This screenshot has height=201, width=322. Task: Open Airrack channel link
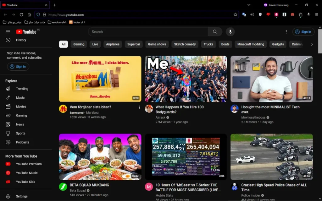click(x=160, y=117)
